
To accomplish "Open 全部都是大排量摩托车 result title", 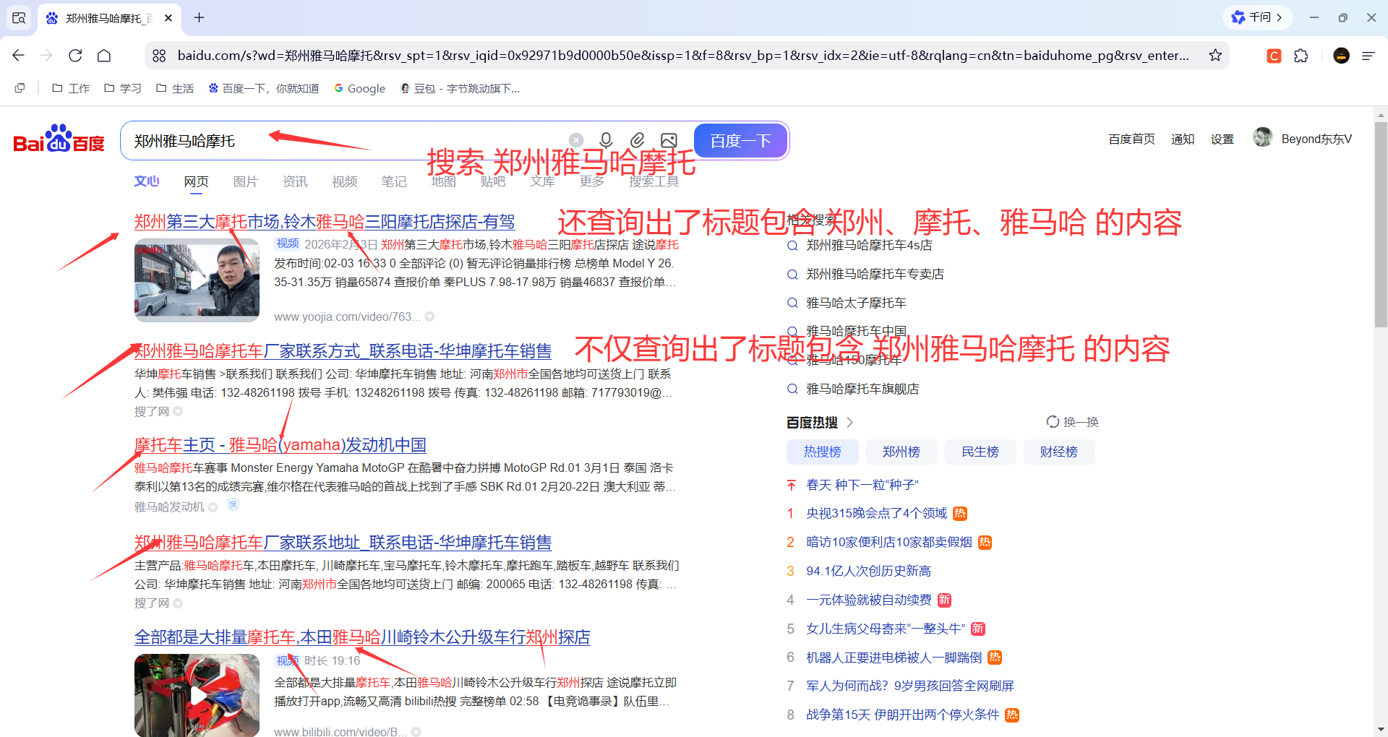I will [362, 637].
